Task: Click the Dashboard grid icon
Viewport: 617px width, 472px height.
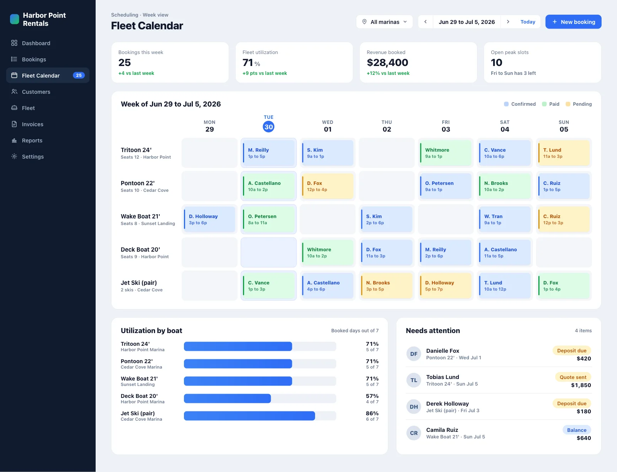Action: tap(14, 43)
